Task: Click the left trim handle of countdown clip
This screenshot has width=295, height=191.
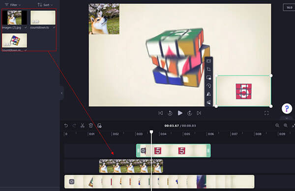Action: tap(138, 151)
